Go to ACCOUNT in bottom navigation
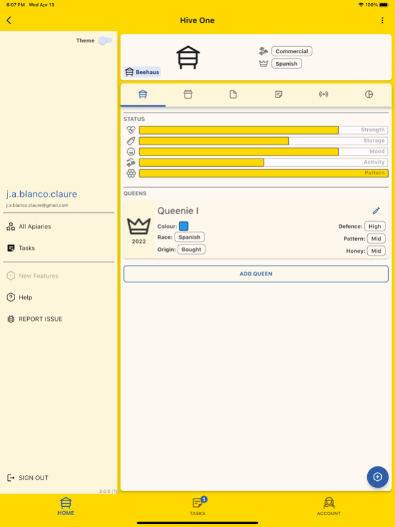Screen dimensions: 395x527 [329, 507]
